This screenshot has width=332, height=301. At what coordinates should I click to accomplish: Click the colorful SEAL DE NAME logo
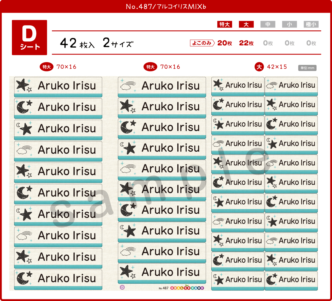point(187,288)
